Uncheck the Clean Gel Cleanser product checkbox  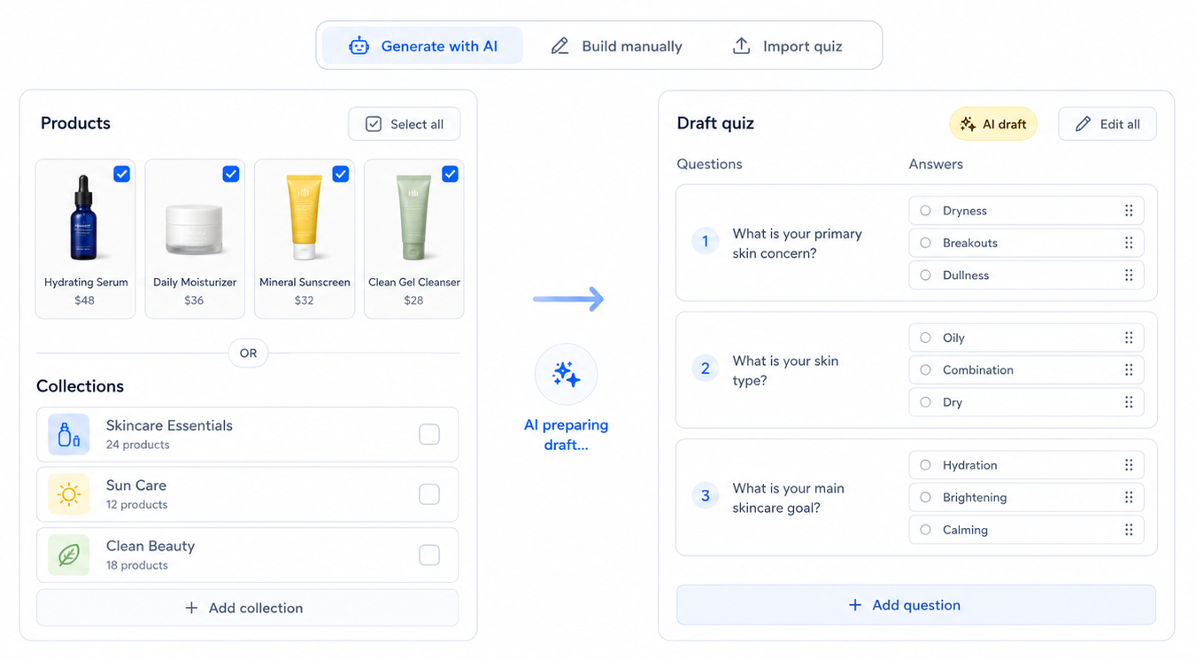pyautogui.click(x=450, y=174)
